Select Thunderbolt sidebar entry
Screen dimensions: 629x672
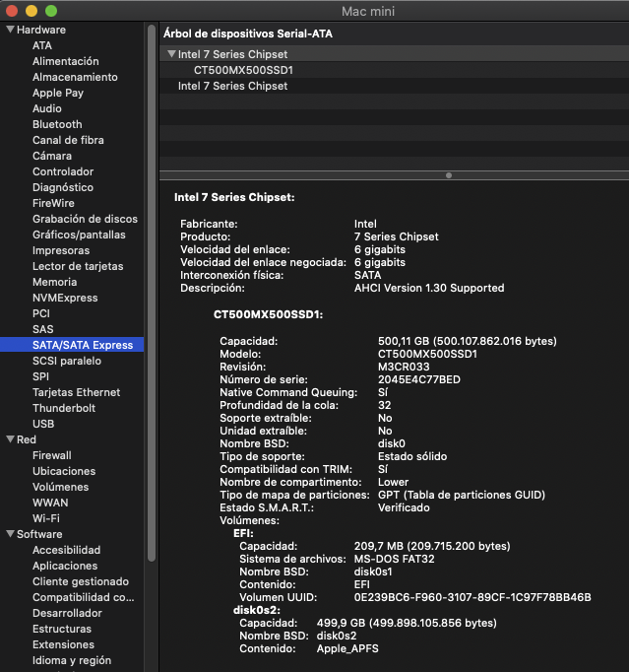pos(64,408)
